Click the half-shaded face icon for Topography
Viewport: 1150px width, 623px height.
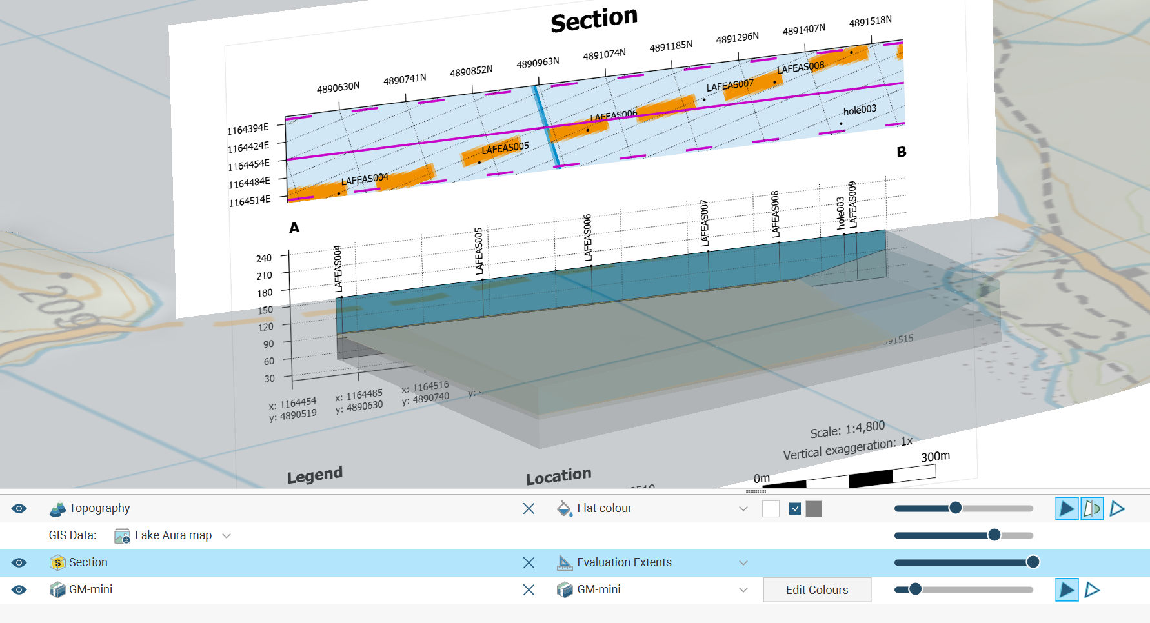(1092, 509)
